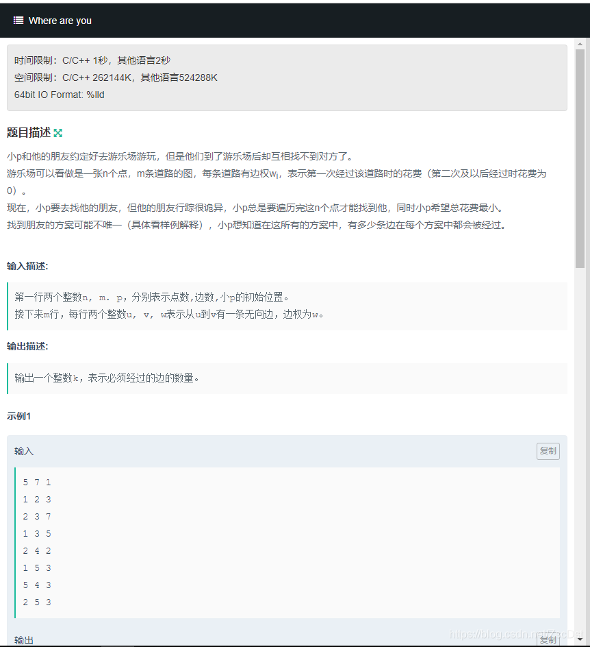Click the scrollbar down arrow

580,639
